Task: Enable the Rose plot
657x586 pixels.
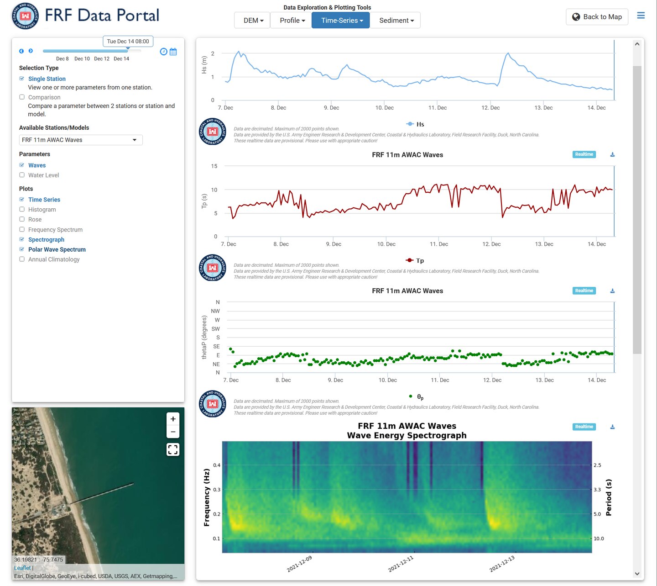Action: point(22,219)
